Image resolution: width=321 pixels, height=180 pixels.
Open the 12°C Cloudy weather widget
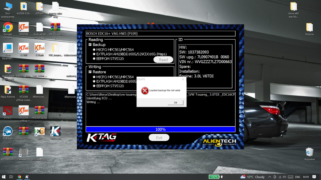click(253, 177)
